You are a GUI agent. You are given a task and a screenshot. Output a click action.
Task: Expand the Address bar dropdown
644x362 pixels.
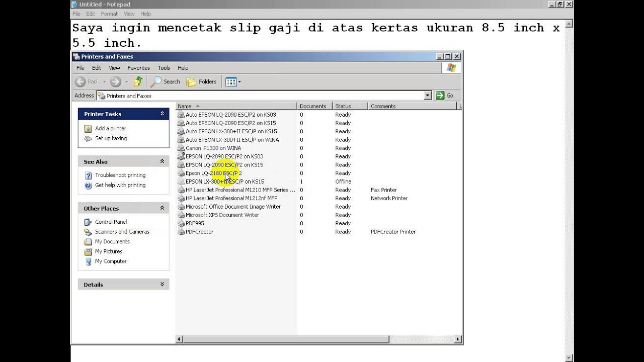[x=428, y=96]
